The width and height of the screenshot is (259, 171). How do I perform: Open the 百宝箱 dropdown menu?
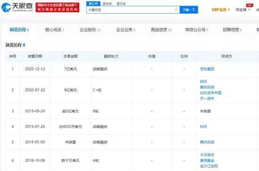(243, 9)
